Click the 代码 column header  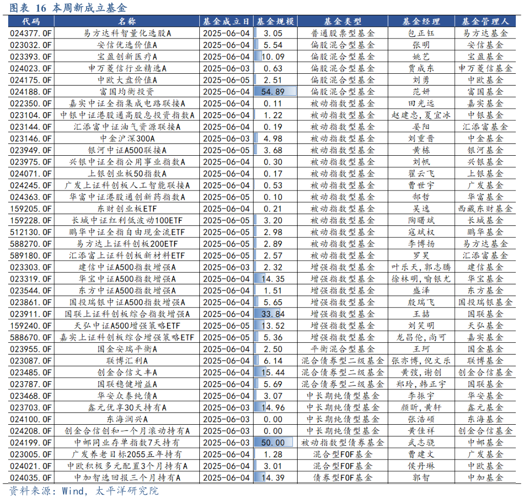click(x=31, y=22)
